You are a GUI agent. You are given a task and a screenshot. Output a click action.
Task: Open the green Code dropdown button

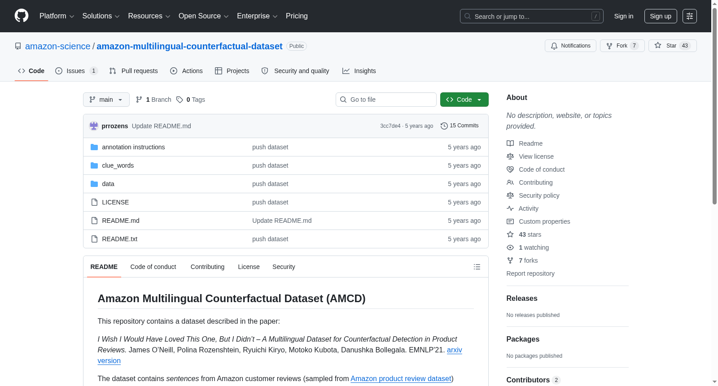pyautogui.click(x=464, y=100)
